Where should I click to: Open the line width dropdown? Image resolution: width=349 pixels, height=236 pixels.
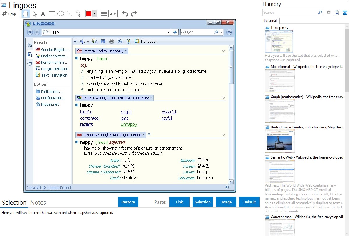[x=113, y=14]
